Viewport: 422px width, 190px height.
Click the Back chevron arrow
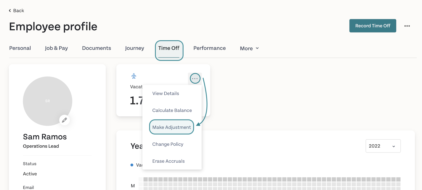(x=10, y=11)
